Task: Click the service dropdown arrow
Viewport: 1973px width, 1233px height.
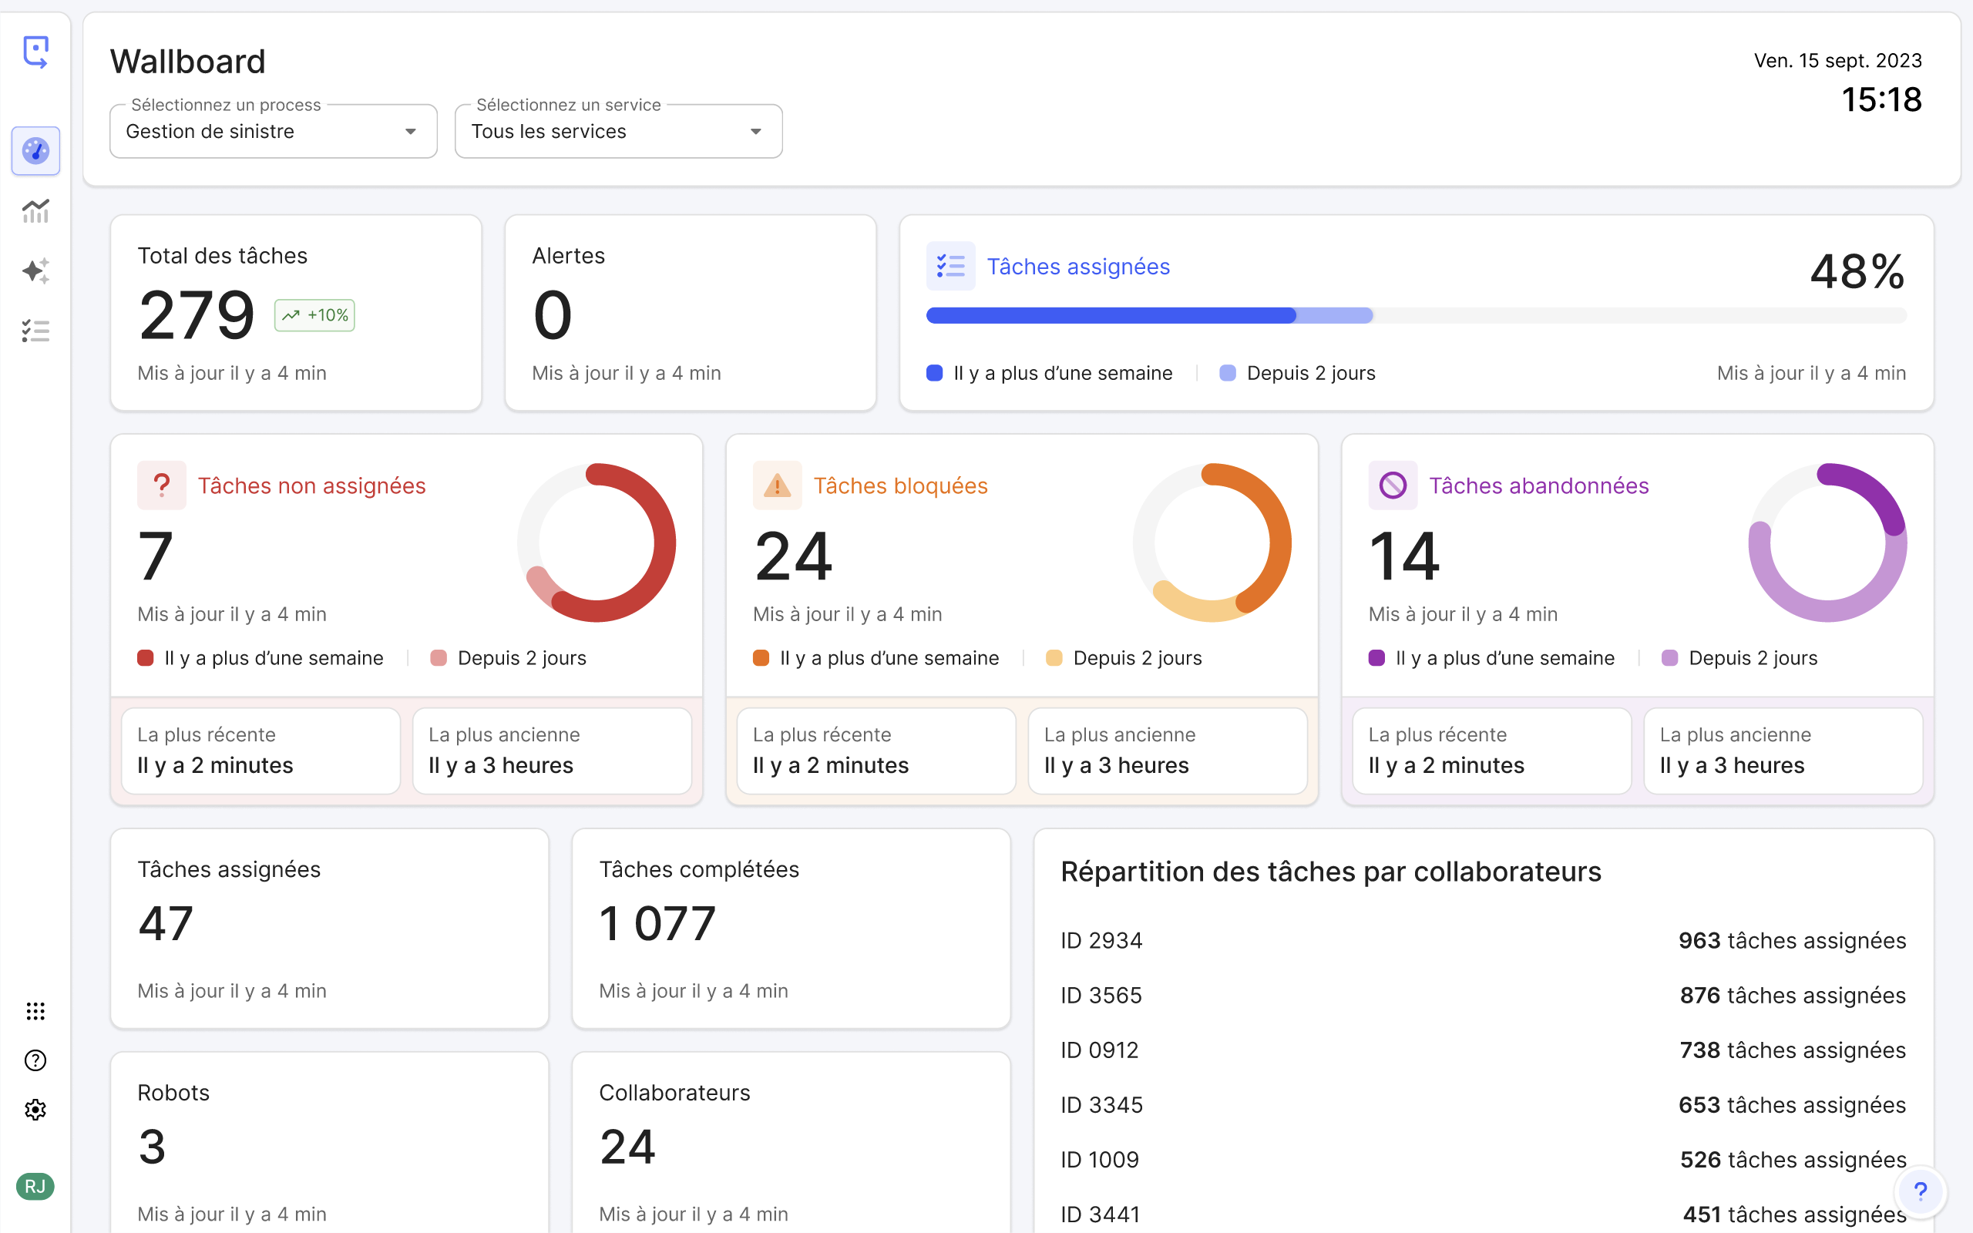Action: (x=756, y=132)
